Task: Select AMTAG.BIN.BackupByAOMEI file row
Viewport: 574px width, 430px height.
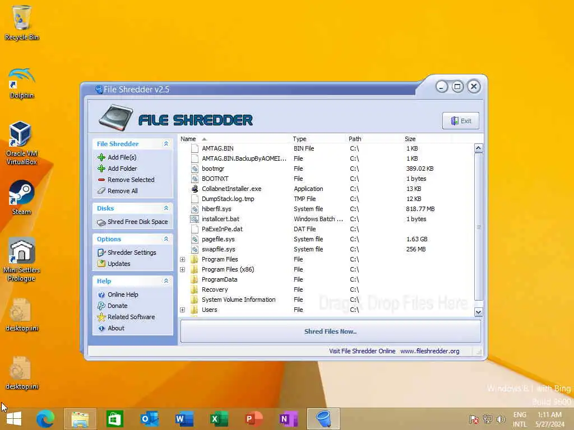Action: [x=326, y=158]
